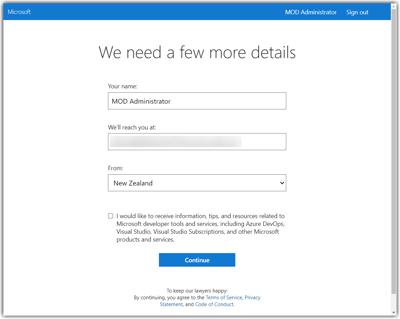Click the 'We'll reach you at:' label
The image size is (400, 319).
click(132, 127)
